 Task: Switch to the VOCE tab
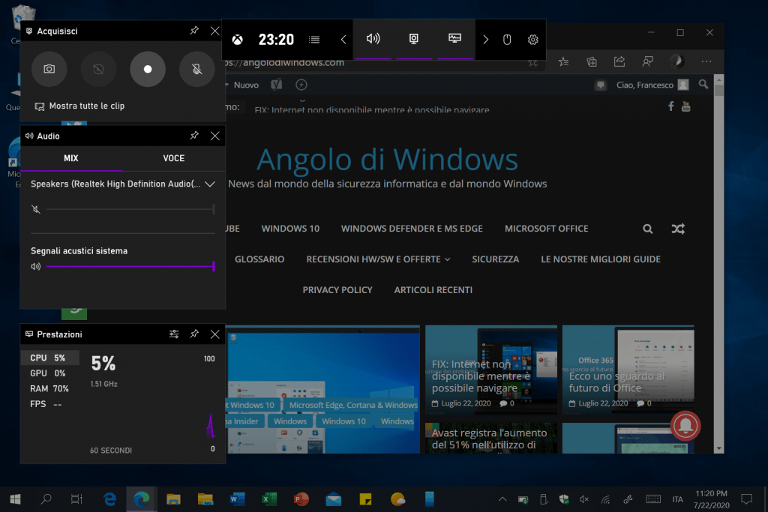click(173, 158)
